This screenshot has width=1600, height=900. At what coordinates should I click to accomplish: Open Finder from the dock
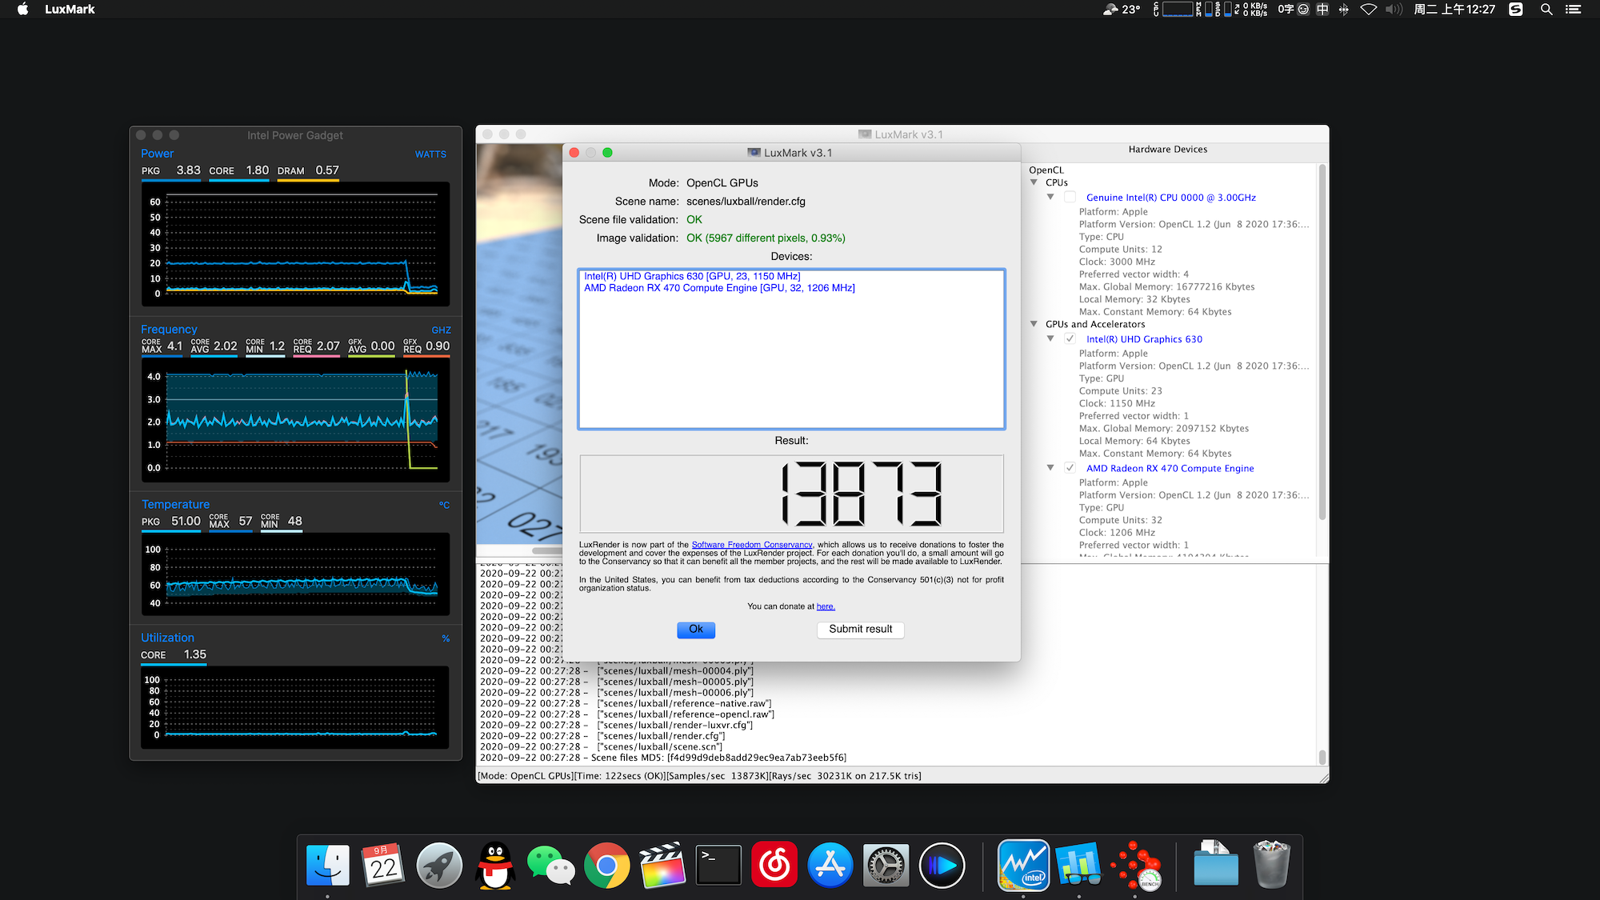coord(328,865)
